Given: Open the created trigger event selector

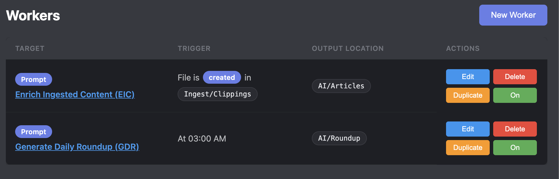Looking at the screenshot, I should pyautogui.click(x=222, y=77).
